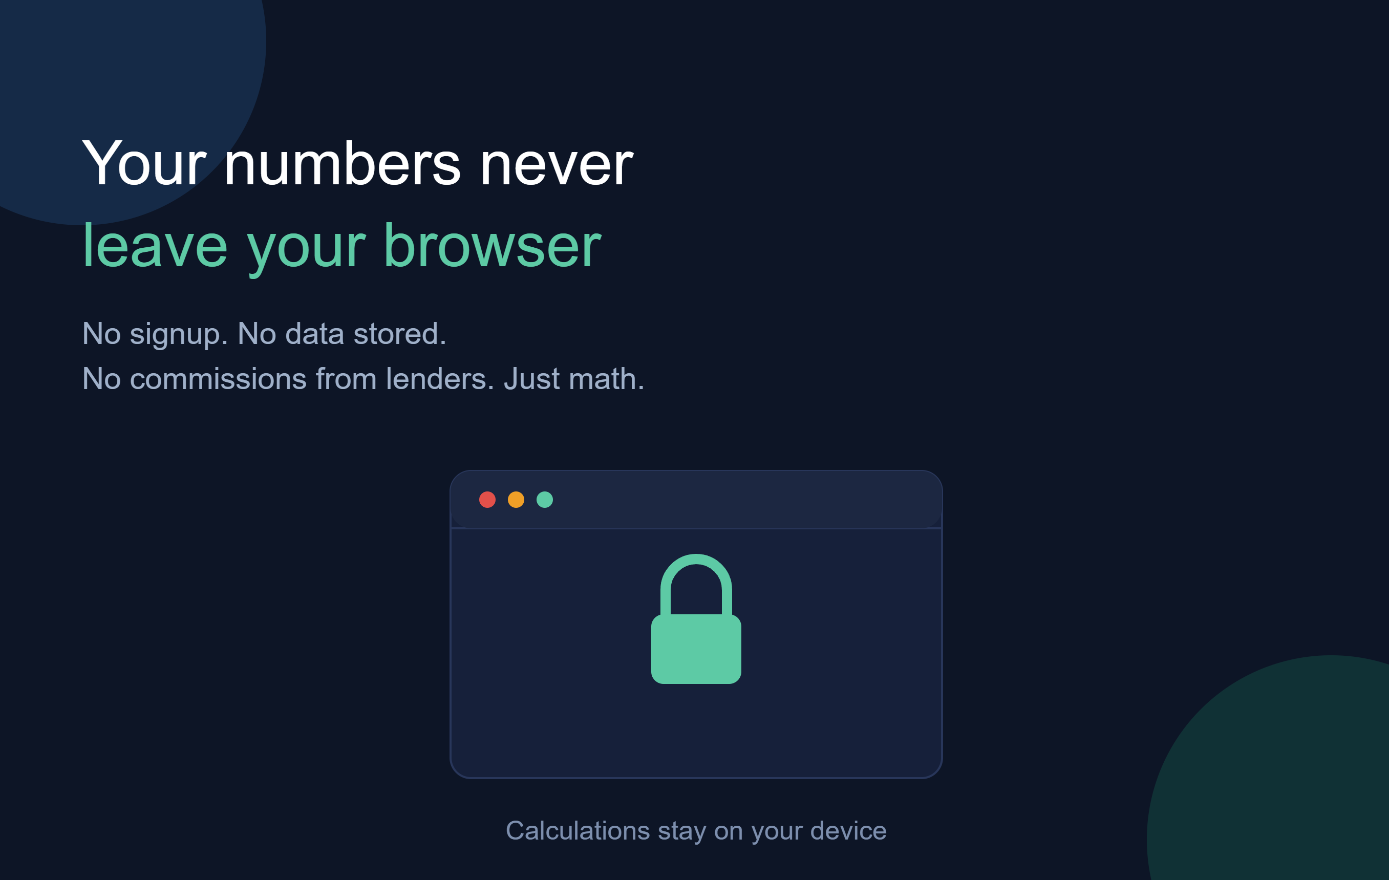Click the green 'leave your browser' text
1389x880 pixels.
(341, 247)
